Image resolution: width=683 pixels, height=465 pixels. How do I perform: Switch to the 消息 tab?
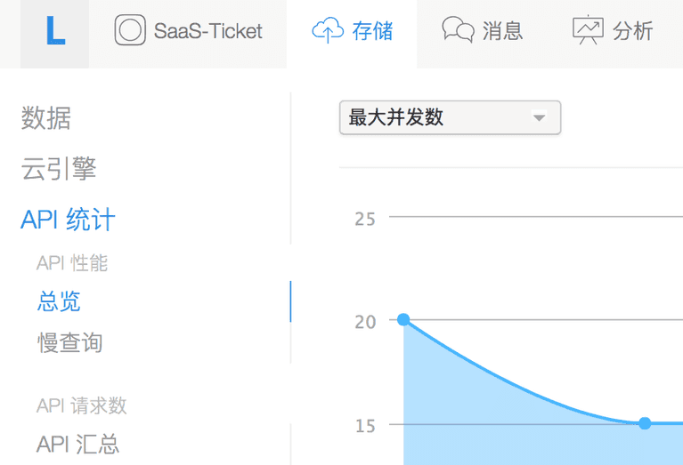[502, 32]
